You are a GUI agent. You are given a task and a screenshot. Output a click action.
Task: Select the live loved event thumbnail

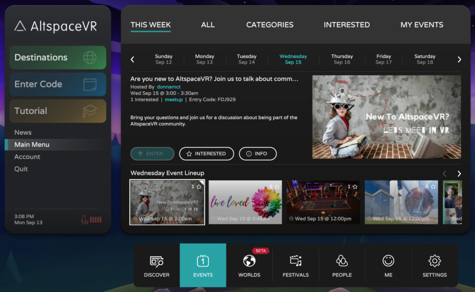(245, 202)
